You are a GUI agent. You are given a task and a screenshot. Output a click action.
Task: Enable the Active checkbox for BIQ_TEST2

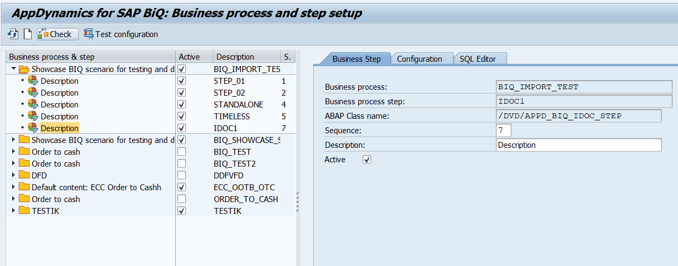coord(182,164)
